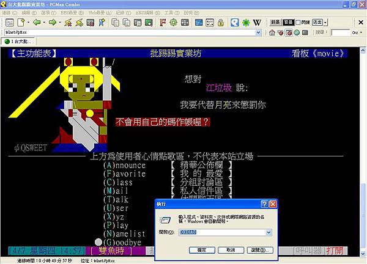Click the 看板《movie》 header text
Image resolution: width=367 pixels, height=264 pixels.
point(318,54)
